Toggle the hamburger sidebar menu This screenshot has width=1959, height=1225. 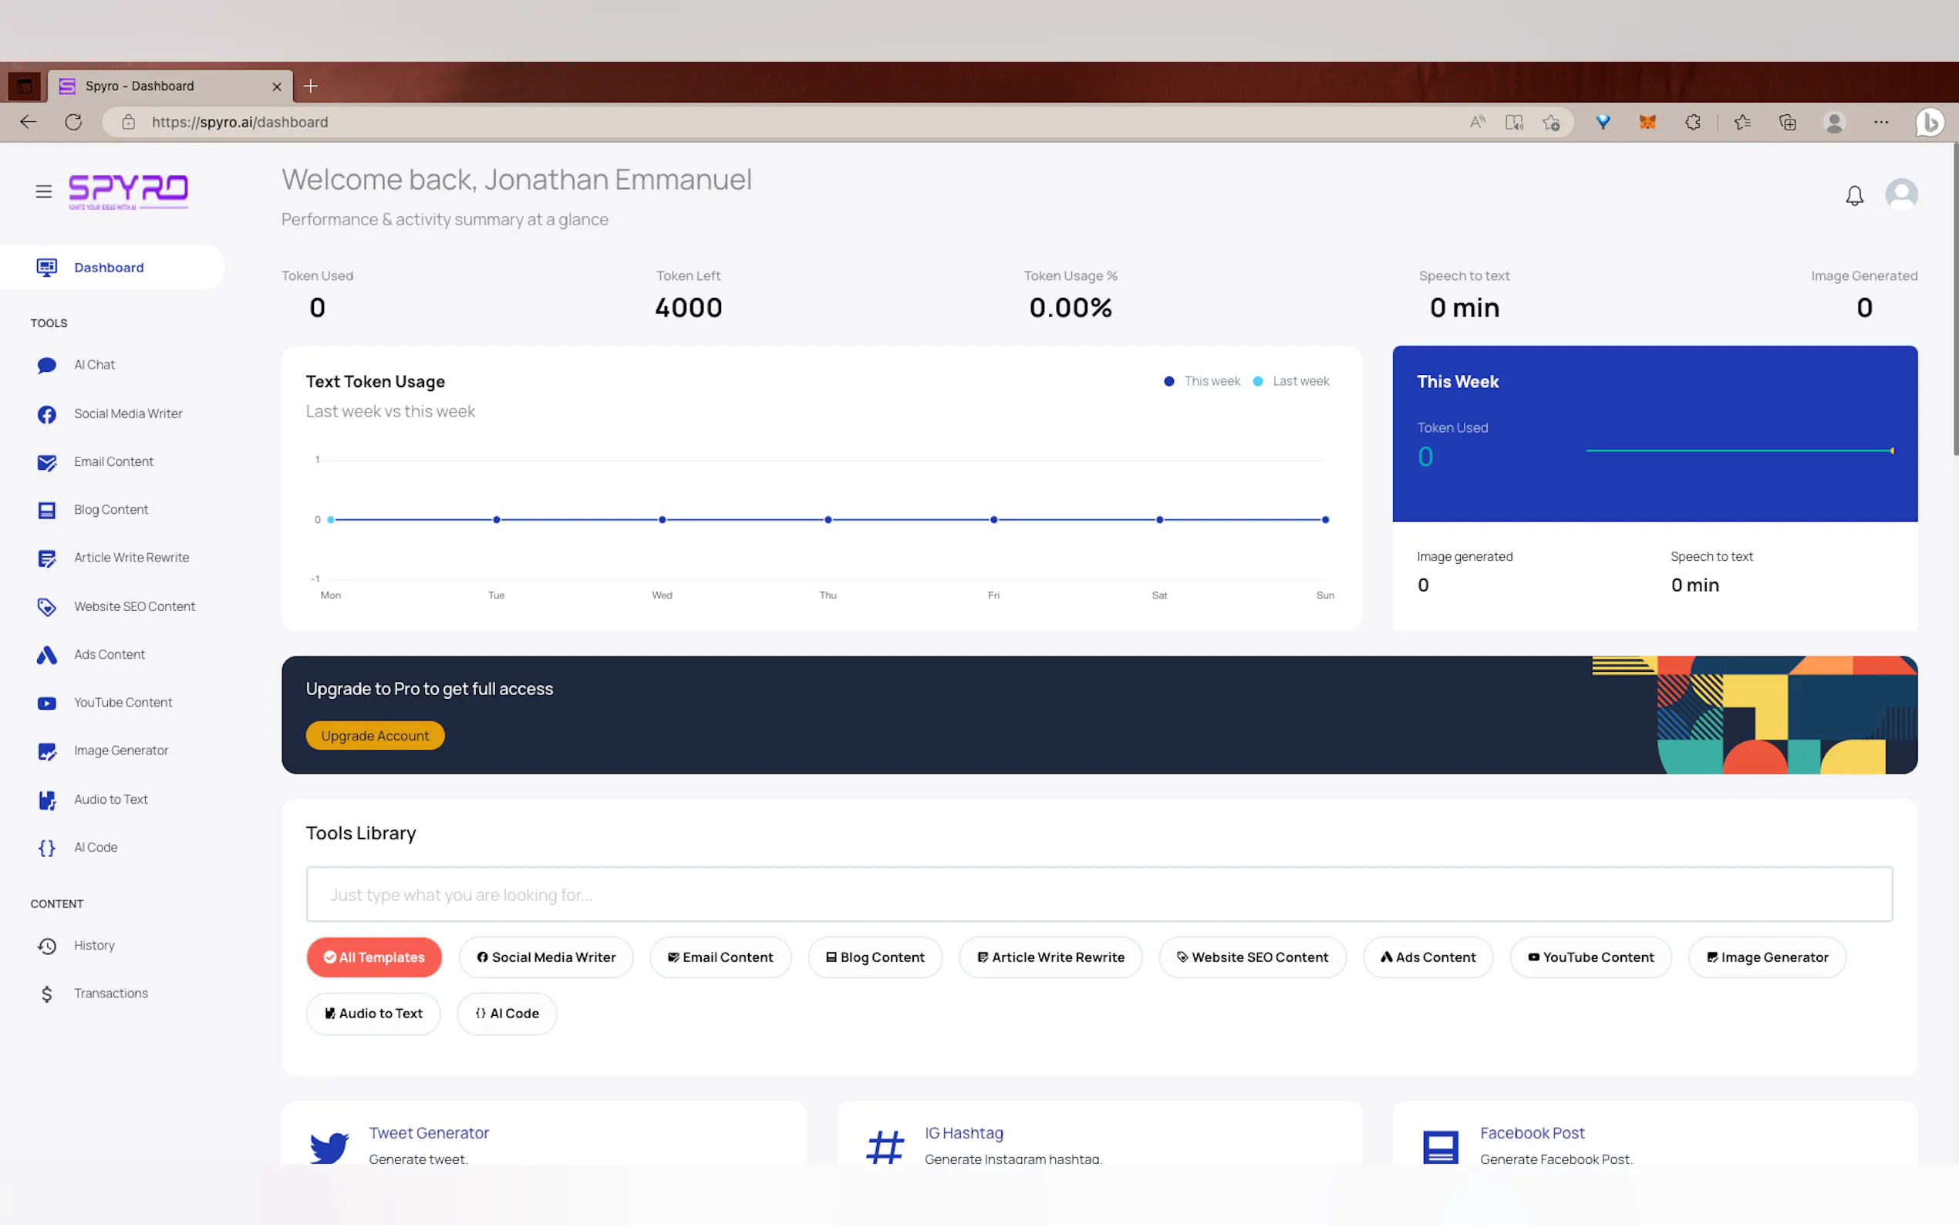44,191
